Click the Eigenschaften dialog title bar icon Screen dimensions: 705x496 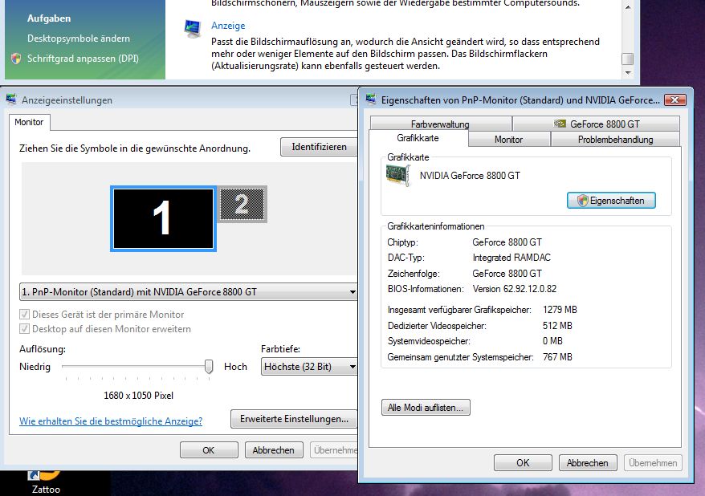tap(371, 100)
